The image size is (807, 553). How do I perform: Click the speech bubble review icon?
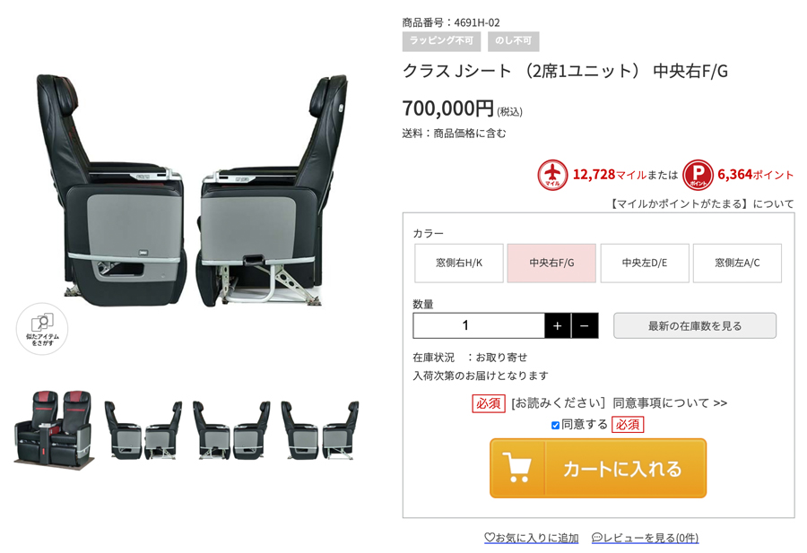tap(597, 538)
